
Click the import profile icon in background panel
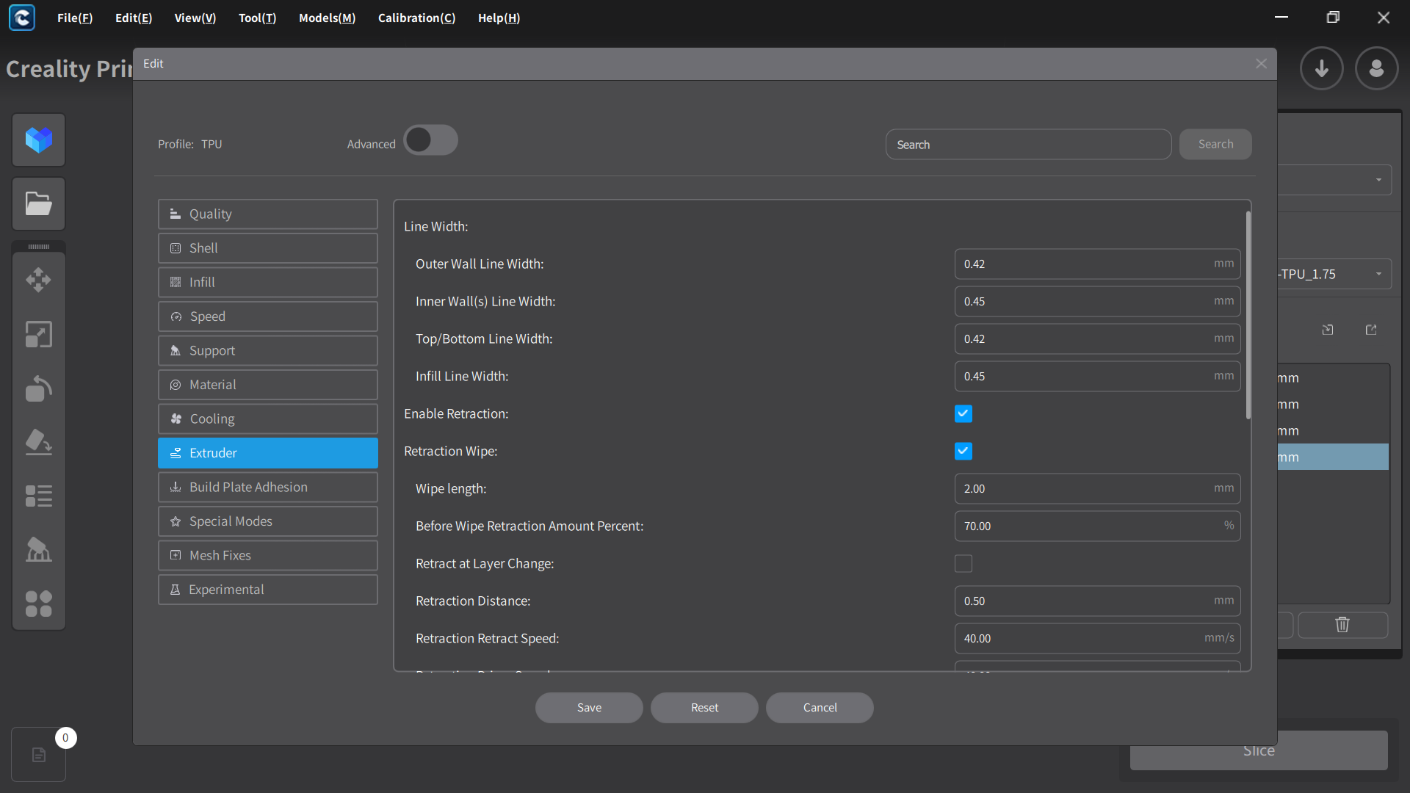(x=1328, y=330)
